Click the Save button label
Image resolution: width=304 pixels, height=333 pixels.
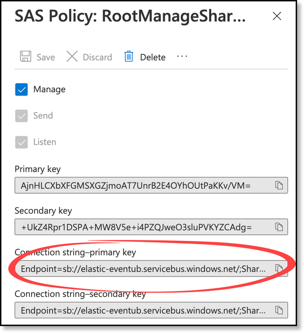tap(45, 57)
